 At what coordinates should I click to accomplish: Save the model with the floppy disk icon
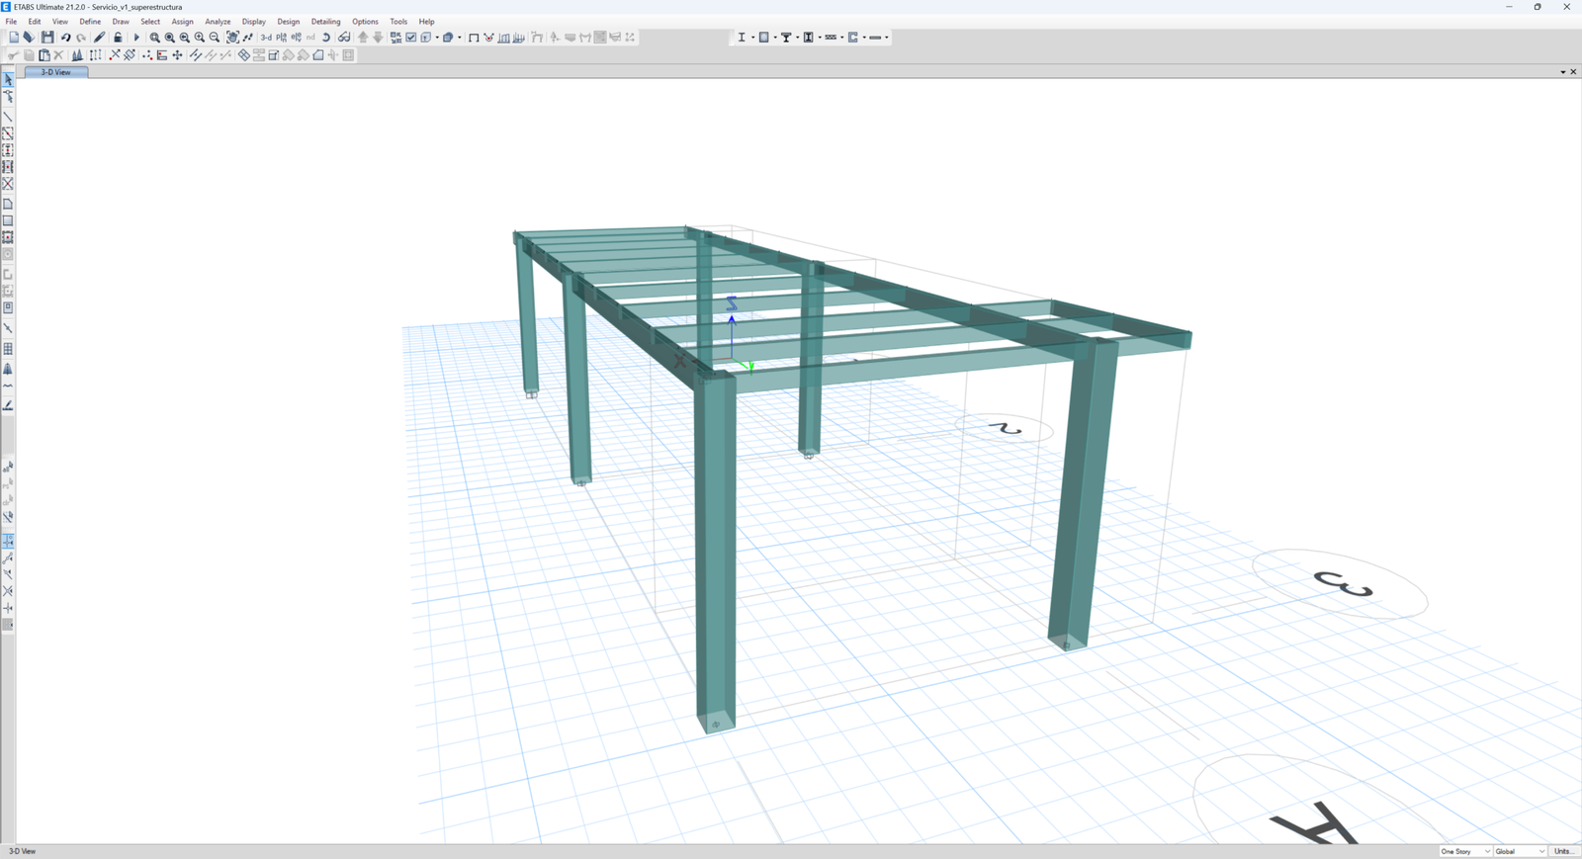pos(47,38)
